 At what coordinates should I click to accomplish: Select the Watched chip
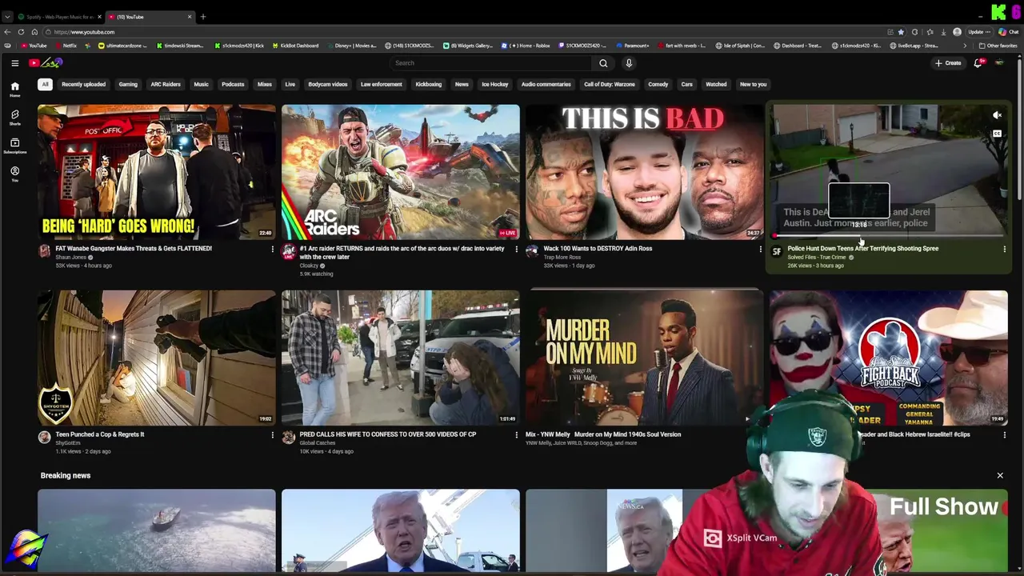click(716, 84)
